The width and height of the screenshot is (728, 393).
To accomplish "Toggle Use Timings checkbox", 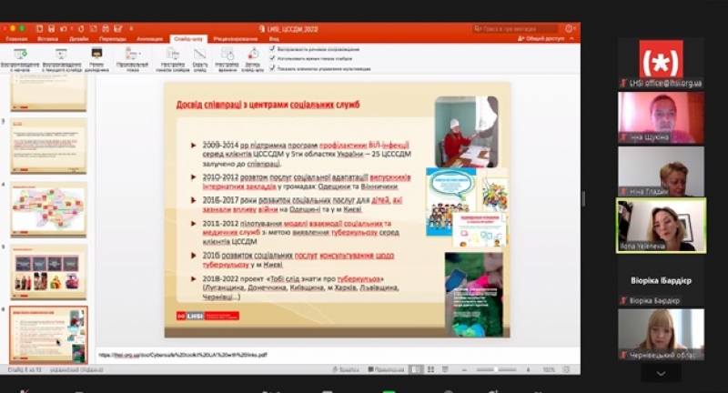I will tap(273, 59).
